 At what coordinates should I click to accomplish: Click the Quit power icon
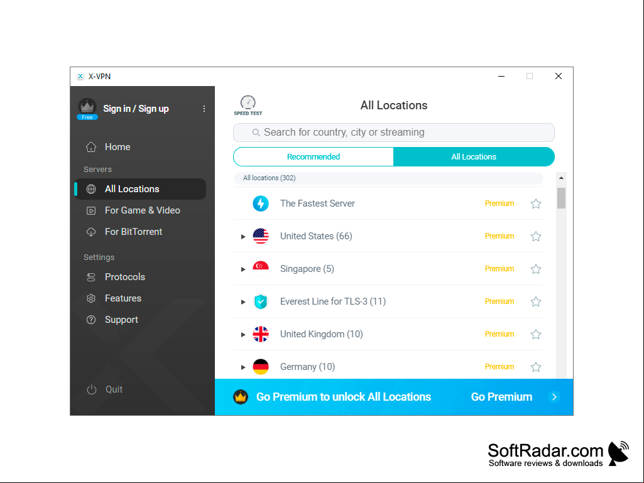(92, 389)
